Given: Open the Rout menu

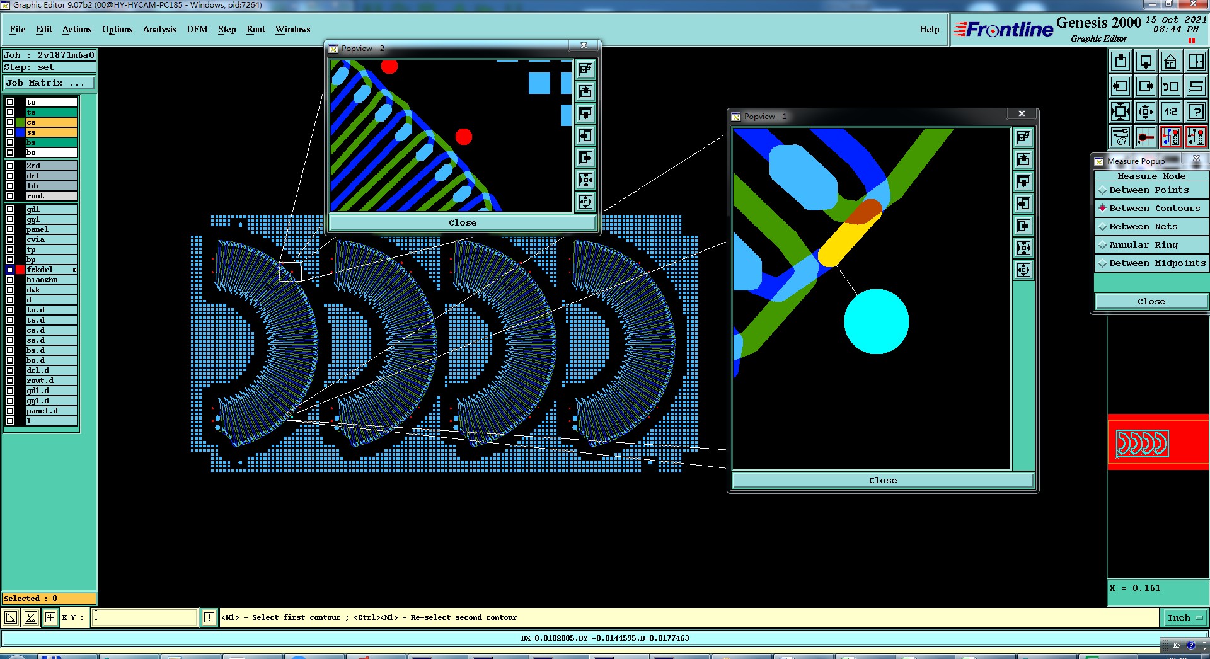Looking at the screenshot, I should click(256, 29).
